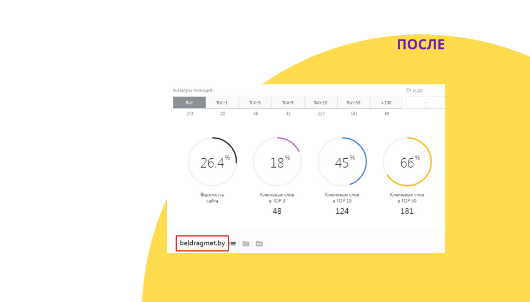Screen dimensions: 530x302
Task: Click the value 48 below the TOP 3 gauge
Action: click(277, 211)
